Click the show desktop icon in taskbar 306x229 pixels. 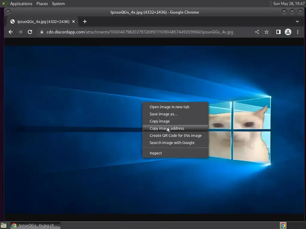pos(4,225)
